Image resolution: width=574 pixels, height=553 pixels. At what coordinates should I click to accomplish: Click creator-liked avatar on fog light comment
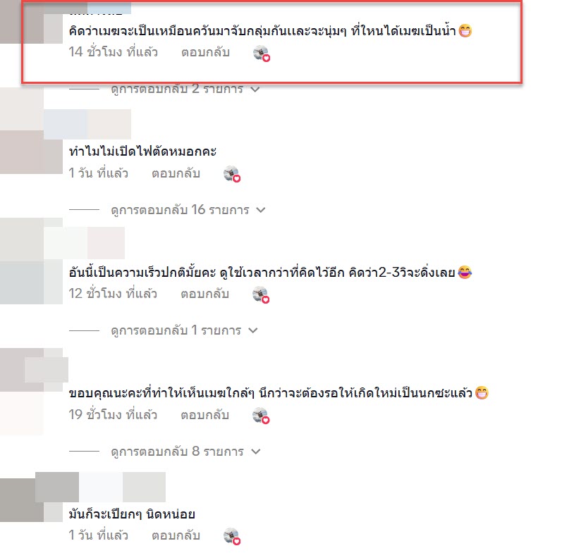click(x=232, y=174)
